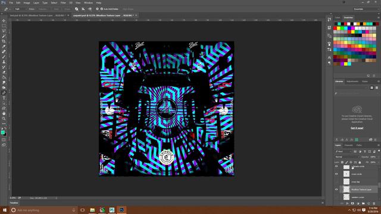Pick the red swatch in Swatches panel
The image size is (381, 214).
coord(335,29)
